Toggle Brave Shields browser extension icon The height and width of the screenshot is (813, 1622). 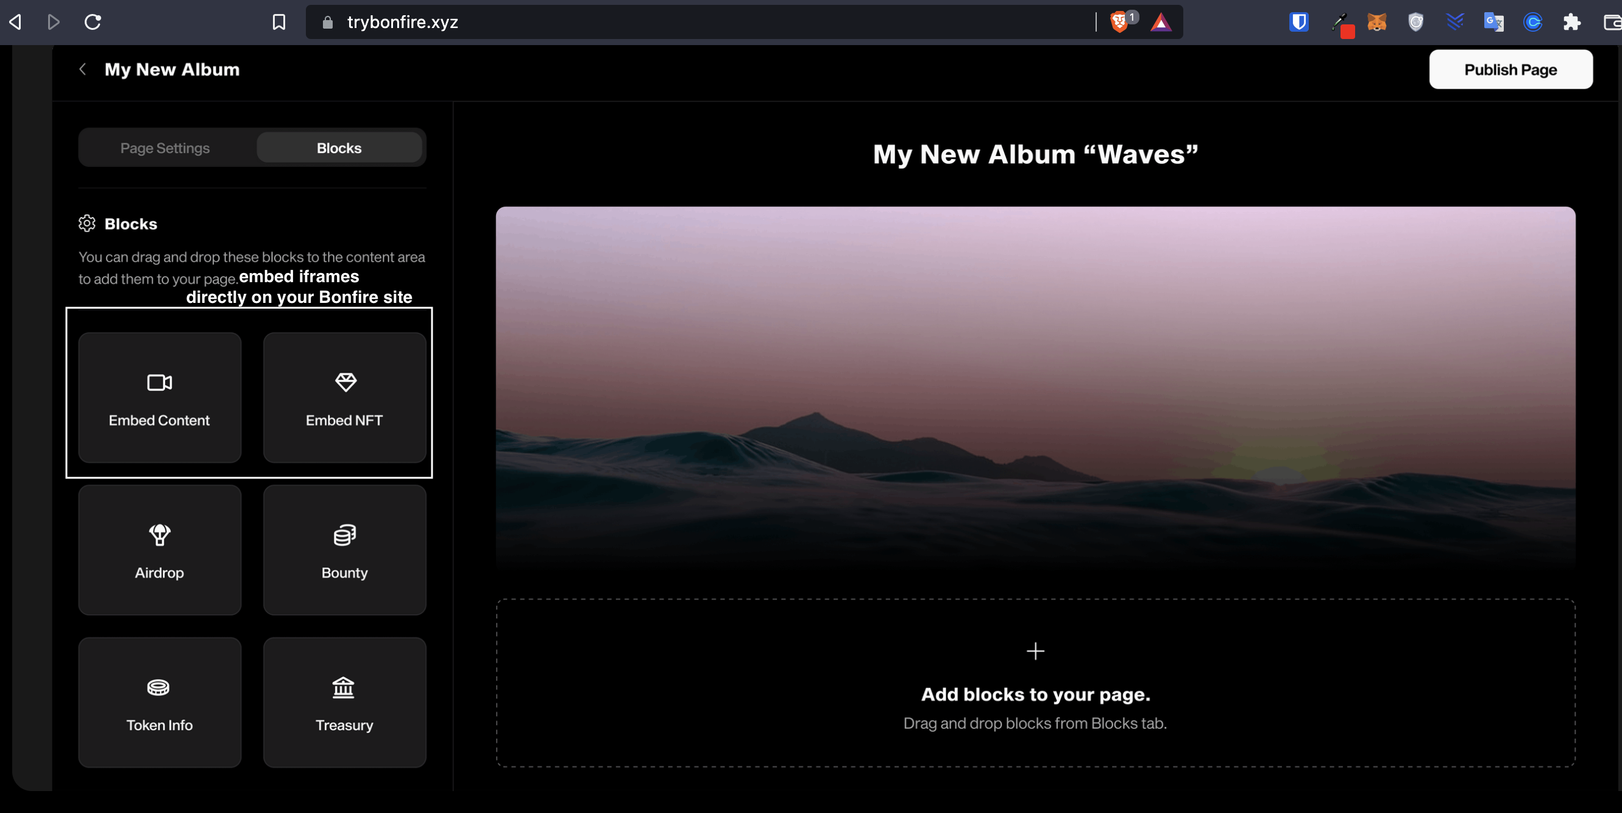pyautogui.click(x=1122, y=21)
